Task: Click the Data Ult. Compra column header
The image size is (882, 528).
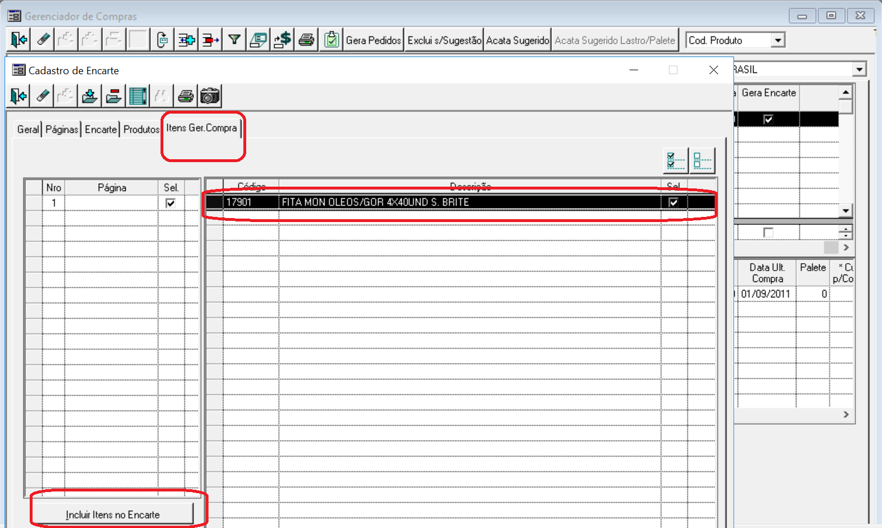Action: 767,273
